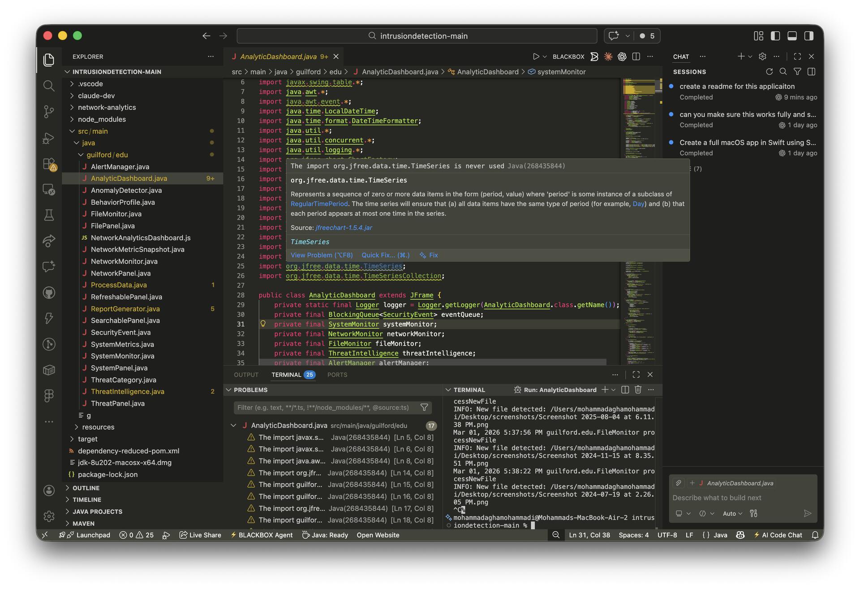
Task: Click the OpenAI model icon in editor toolbar
Action: click(622, 56)
